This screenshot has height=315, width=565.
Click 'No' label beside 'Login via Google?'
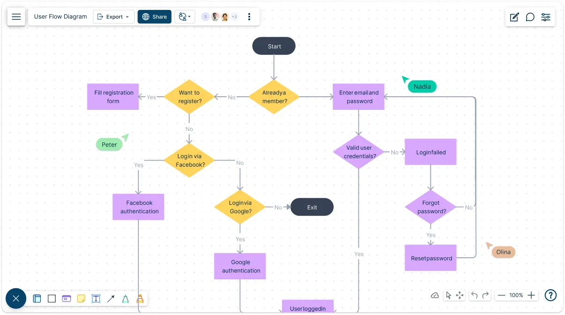[x=278, y=207]
